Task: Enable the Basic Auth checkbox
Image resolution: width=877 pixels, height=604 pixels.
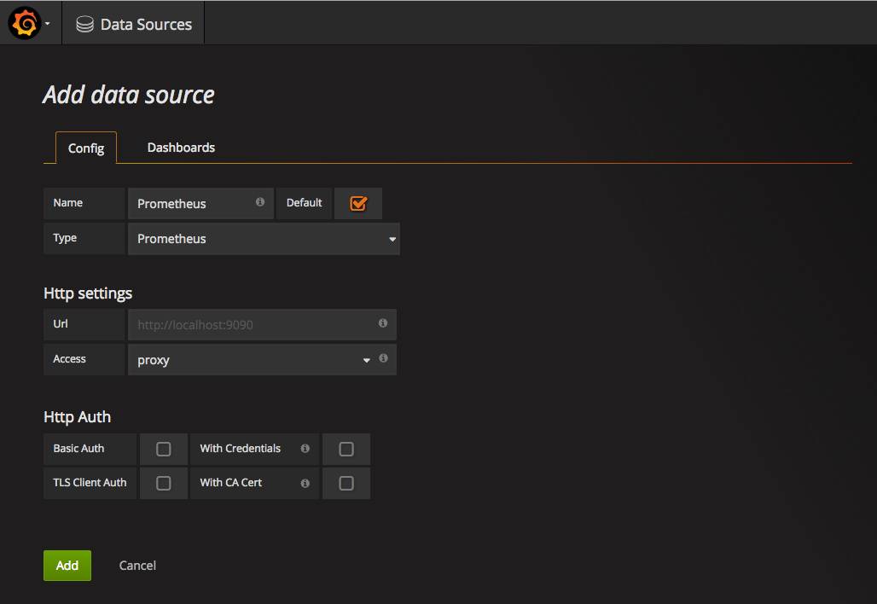Action: pos(164,449)
